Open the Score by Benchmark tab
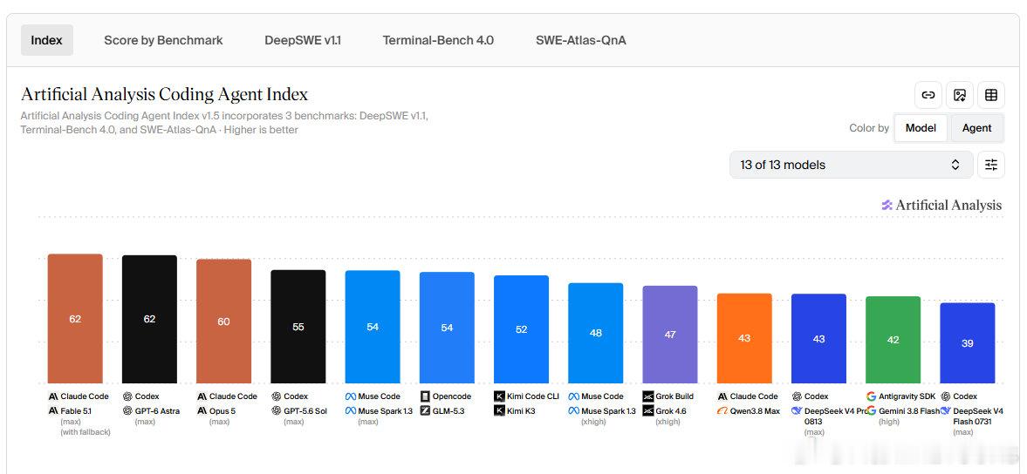The width and height of the screenshot is (1027, 474). 163,41
